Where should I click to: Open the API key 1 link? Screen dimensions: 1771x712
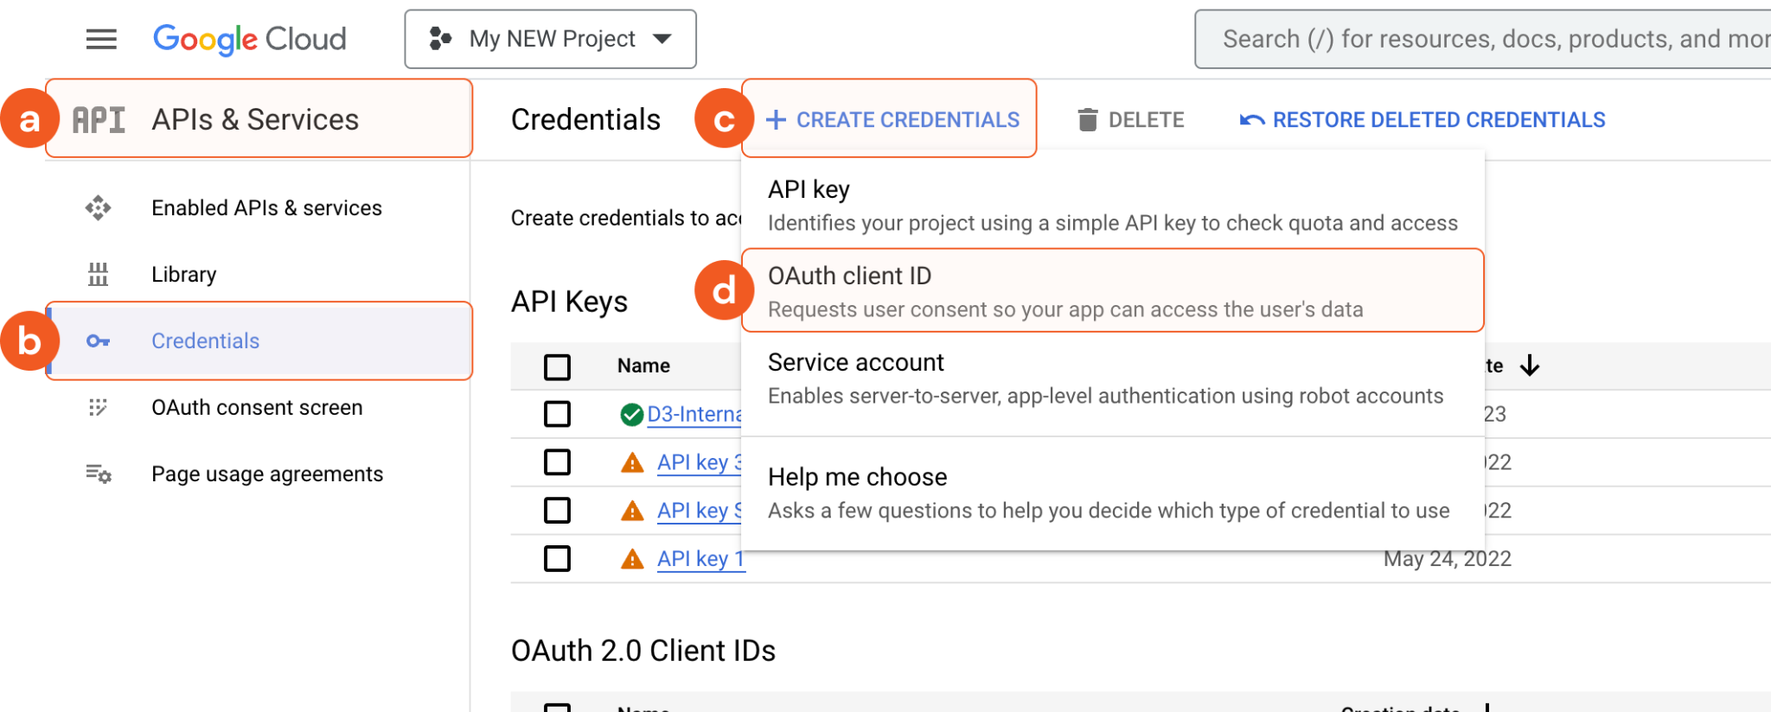coord(700,559)
